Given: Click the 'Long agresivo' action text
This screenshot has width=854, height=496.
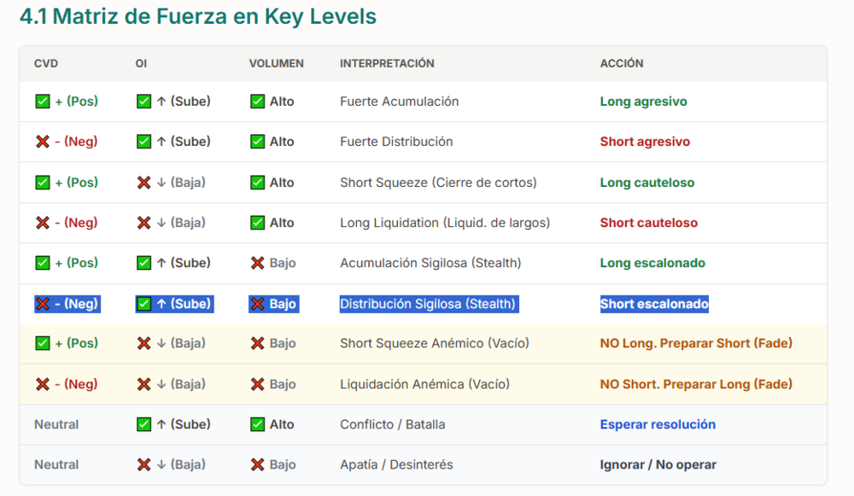Looking at the screenshot, I should (x=643, y=102).
